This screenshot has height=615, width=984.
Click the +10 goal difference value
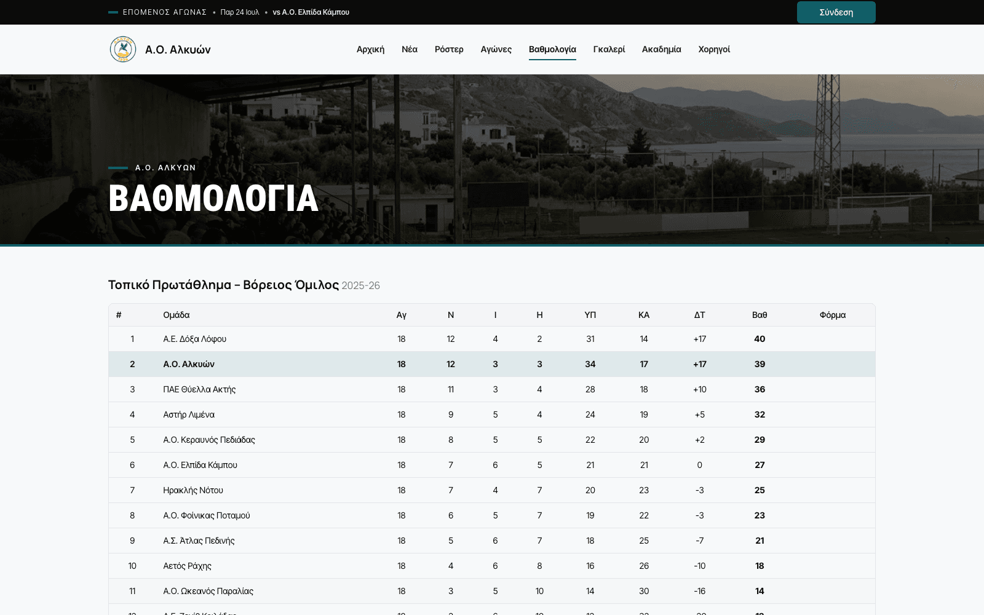click(700, 389)
